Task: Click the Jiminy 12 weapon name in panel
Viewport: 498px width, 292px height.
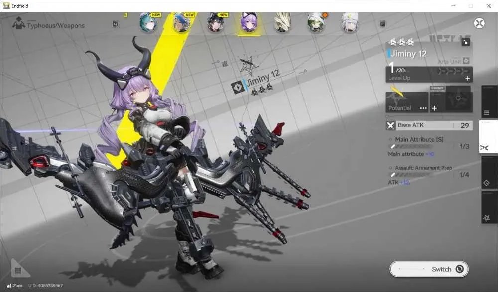Action: point(408,54)
